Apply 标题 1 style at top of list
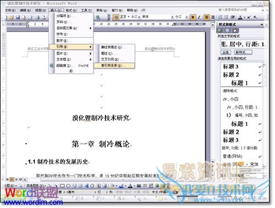Image resolution: width=275 pixels, height=208 pixels. click(241, 83)
